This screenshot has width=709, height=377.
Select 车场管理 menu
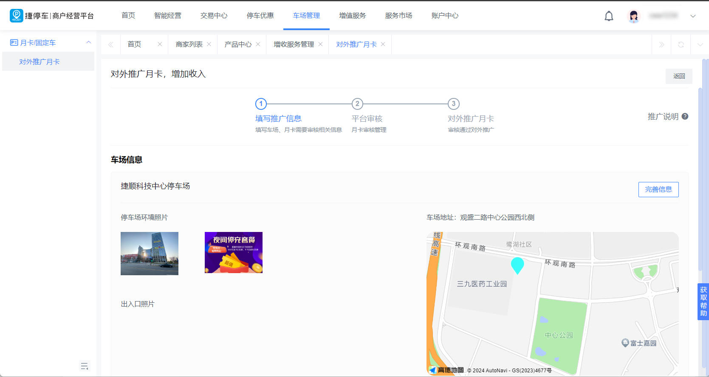[x=307, y=16]
